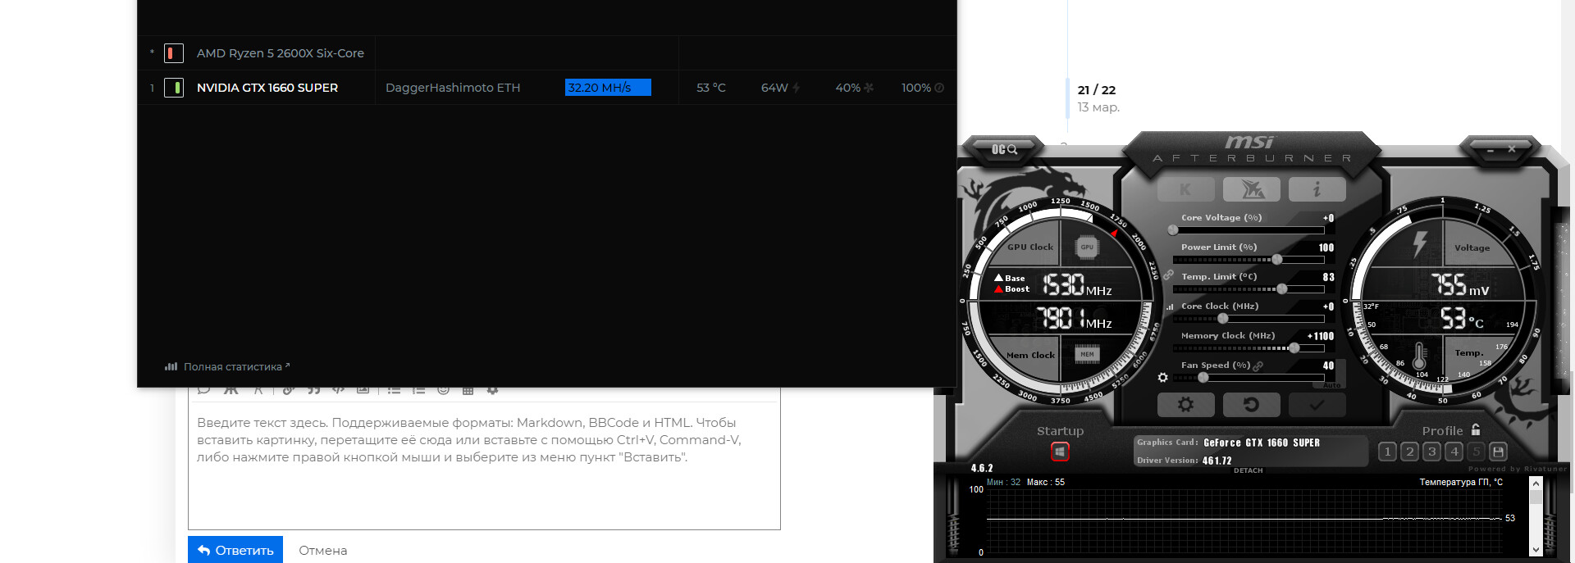Cancel the reply via 'Отмена'
The height and width of the screenshot is (563, 1575).
[323, 551]
